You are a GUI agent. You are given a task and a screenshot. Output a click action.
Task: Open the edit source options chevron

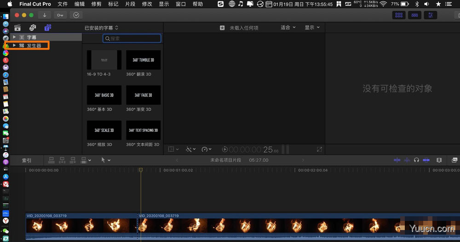pos(90,160)
